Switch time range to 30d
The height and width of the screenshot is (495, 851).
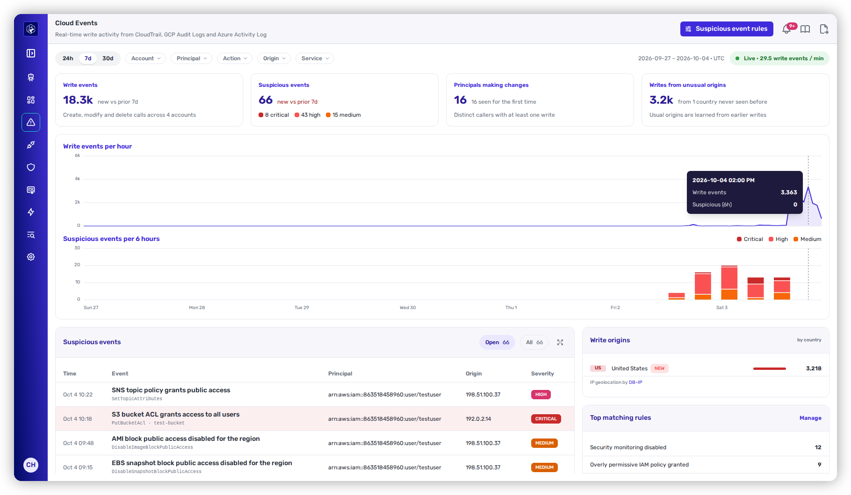pos(108,58)
